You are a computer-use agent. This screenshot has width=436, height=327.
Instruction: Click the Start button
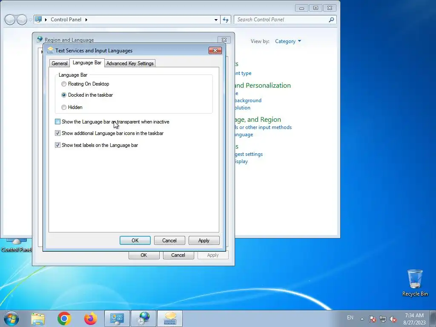(11, 318)
